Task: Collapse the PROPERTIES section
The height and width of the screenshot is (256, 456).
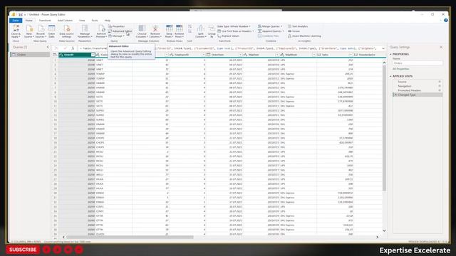Action: [x=390, y=54]
